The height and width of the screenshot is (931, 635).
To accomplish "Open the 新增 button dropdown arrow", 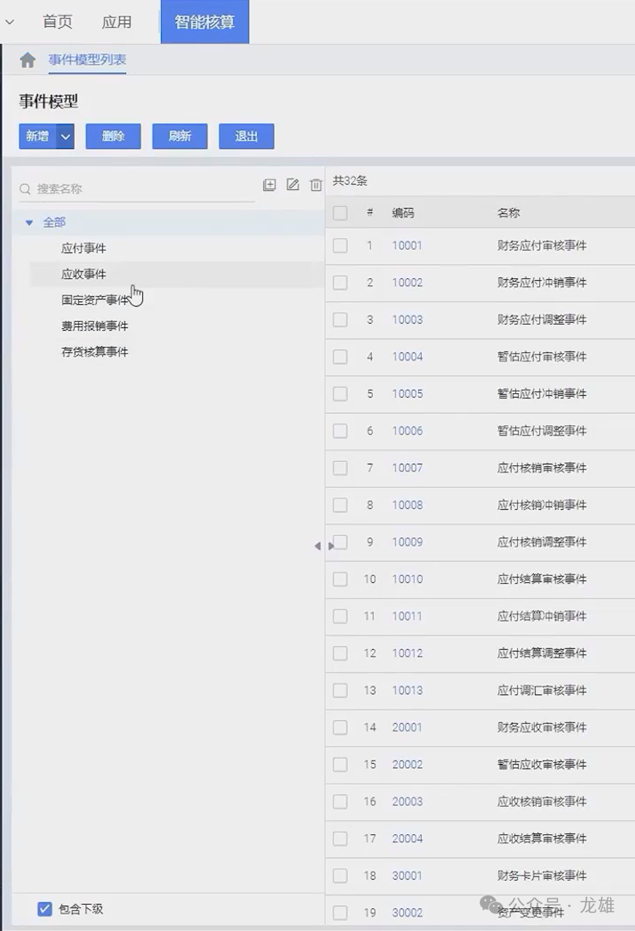I will (65, 136).
